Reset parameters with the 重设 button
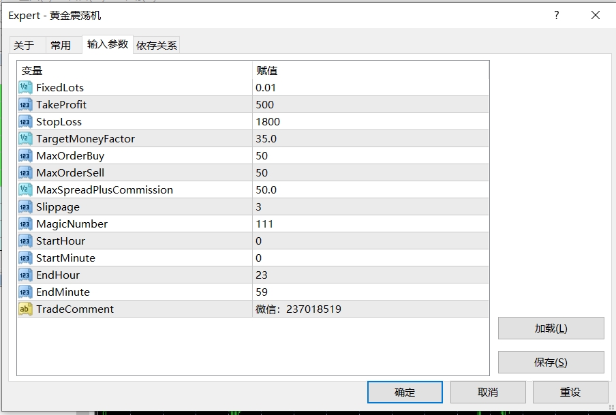 point(570,392)
